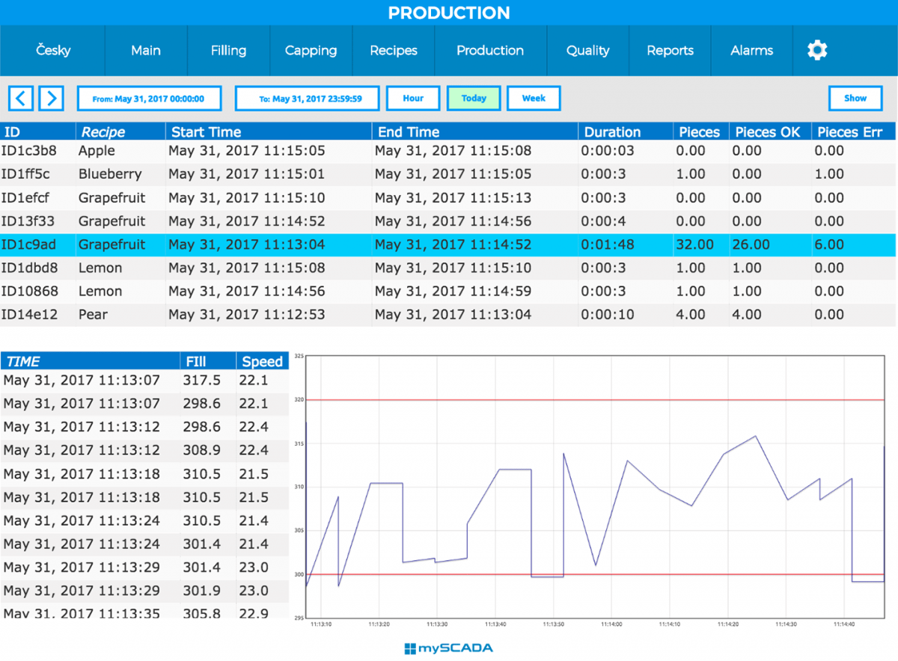Select highlighted batch ID1c9ad
898x661 pixels.
click(448, 245)
